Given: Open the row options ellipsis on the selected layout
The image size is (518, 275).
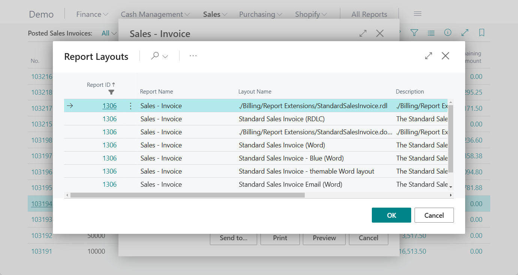Looking at the screenshot, I should click(130, 106).
